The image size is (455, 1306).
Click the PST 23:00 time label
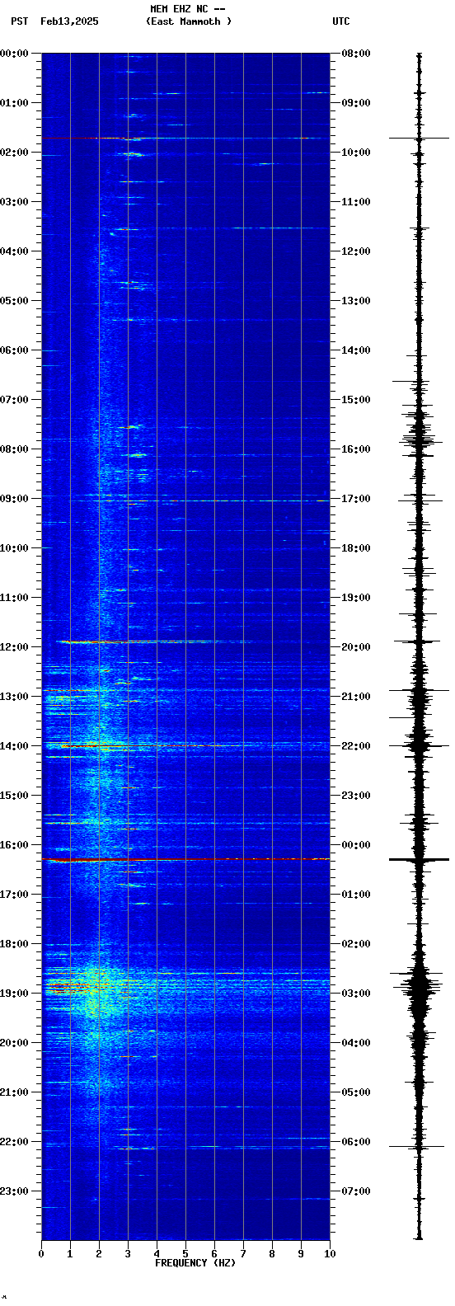14,1191
